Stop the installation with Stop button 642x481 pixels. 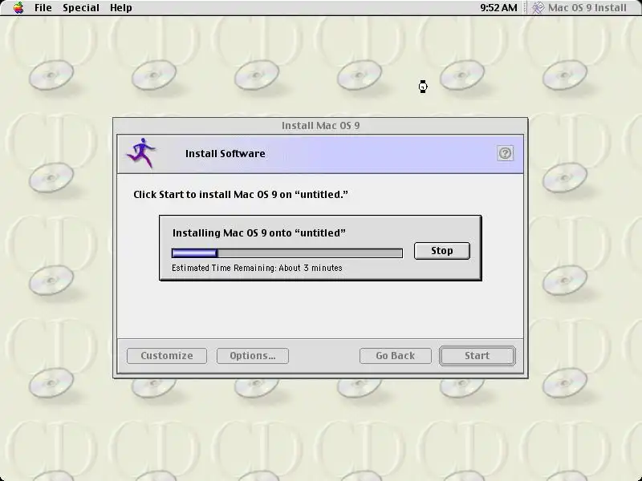pos(442,251)
